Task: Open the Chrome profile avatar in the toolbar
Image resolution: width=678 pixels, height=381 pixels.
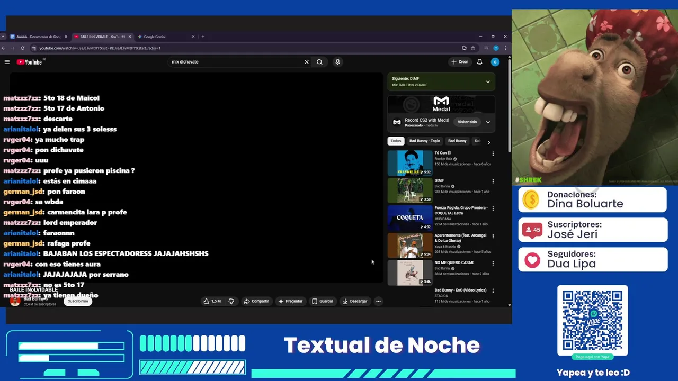Action: tap(496, 48)
